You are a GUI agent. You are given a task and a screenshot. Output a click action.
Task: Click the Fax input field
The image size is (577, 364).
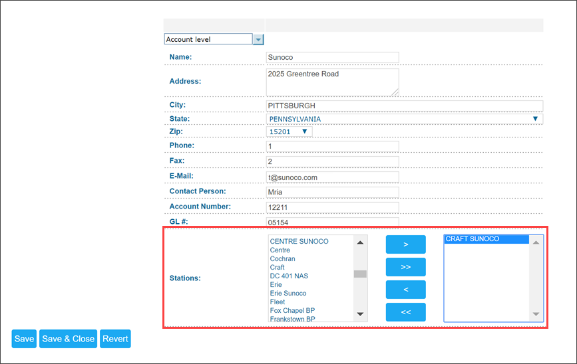click(x=332, y=161)
